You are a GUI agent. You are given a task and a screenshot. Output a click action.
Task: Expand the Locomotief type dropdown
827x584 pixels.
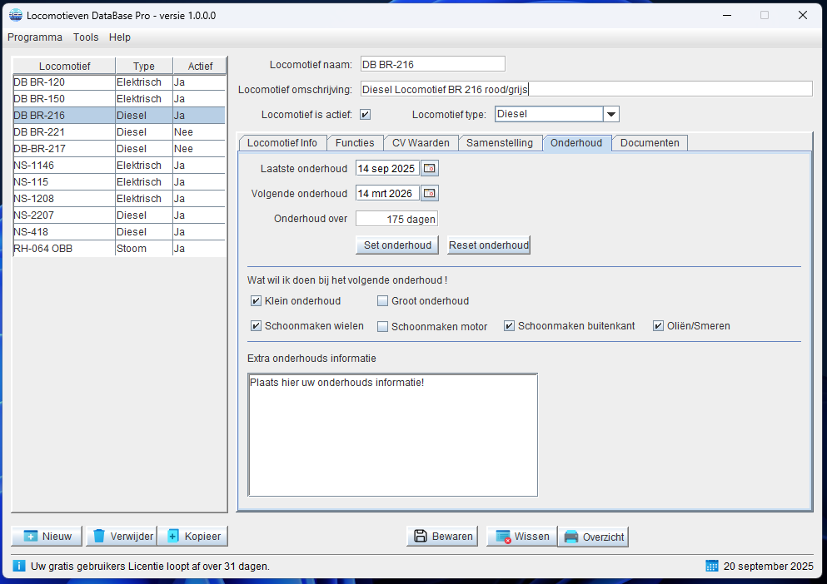610,115
